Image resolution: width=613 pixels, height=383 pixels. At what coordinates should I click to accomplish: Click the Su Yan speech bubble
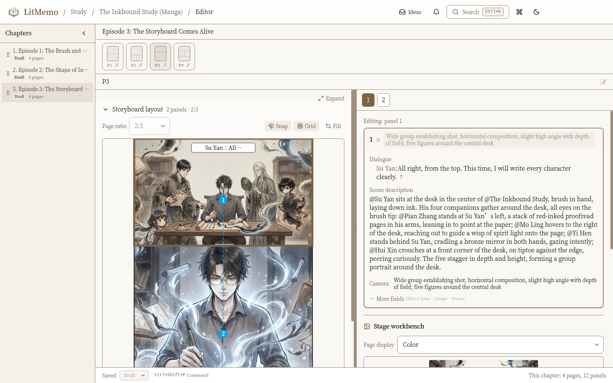coord(223,148)
